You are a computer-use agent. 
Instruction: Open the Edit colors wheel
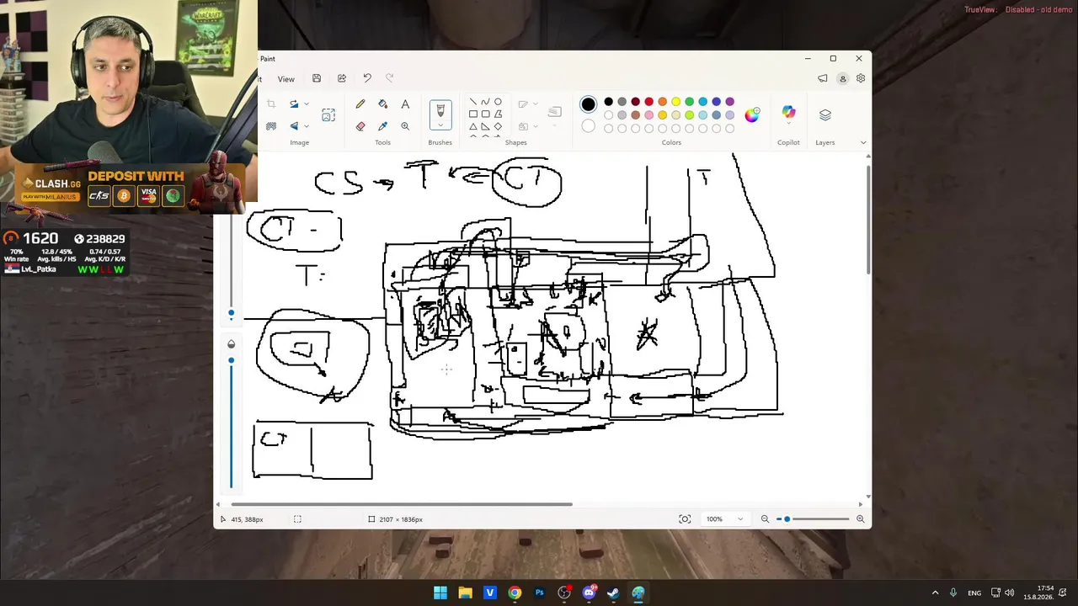751,114
